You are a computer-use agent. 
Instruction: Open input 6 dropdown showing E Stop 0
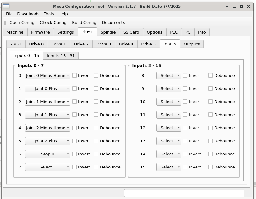coord(48,154)
